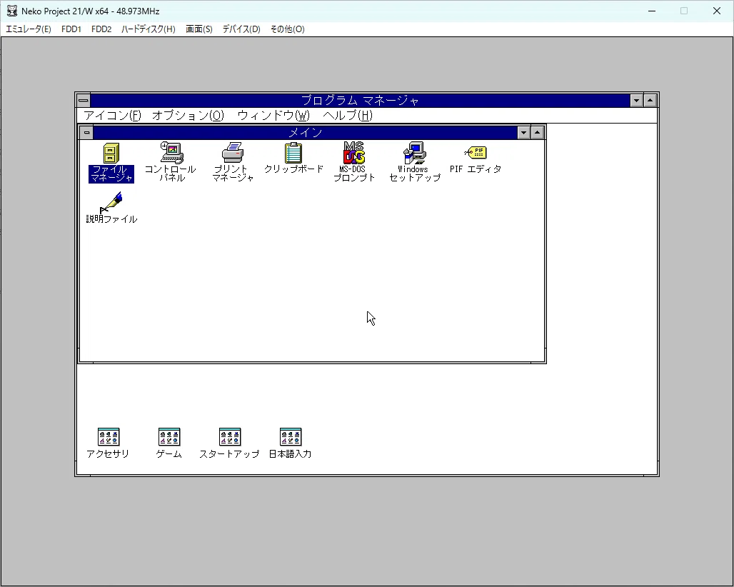Viewport: 734px width, 587px height.
Task: Open the Program Manager control-menu box
Action: [84, 100]
